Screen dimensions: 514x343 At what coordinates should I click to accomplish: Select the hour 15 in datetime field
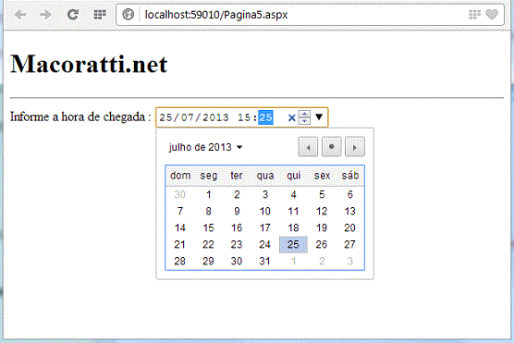[x=244, y=117]
